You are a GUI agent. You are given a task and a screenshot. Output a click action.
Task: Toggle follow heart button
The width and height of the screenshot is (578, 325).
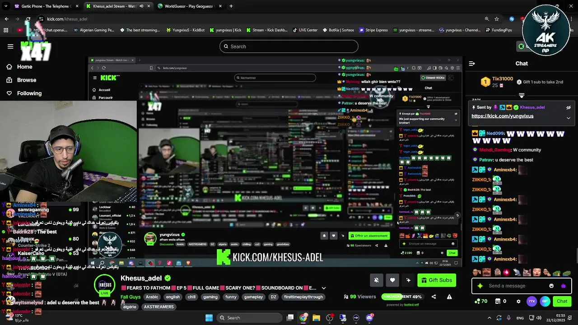click(392, 280)
